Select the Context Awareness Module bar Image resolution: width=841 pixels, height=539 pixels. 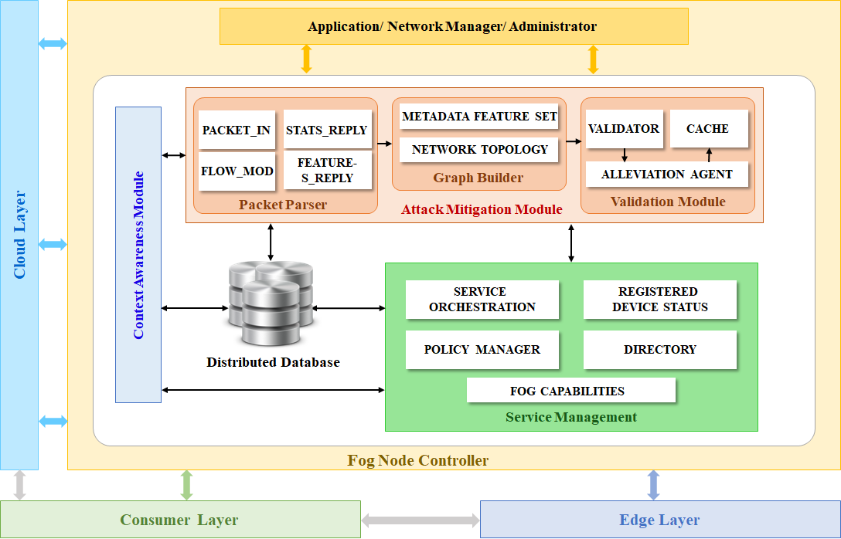(138, 255)
